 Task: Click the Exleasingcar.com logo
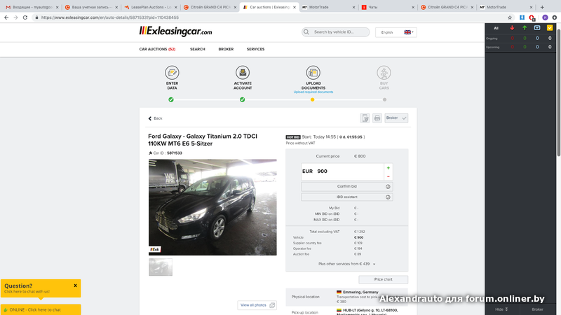[175, 31]
